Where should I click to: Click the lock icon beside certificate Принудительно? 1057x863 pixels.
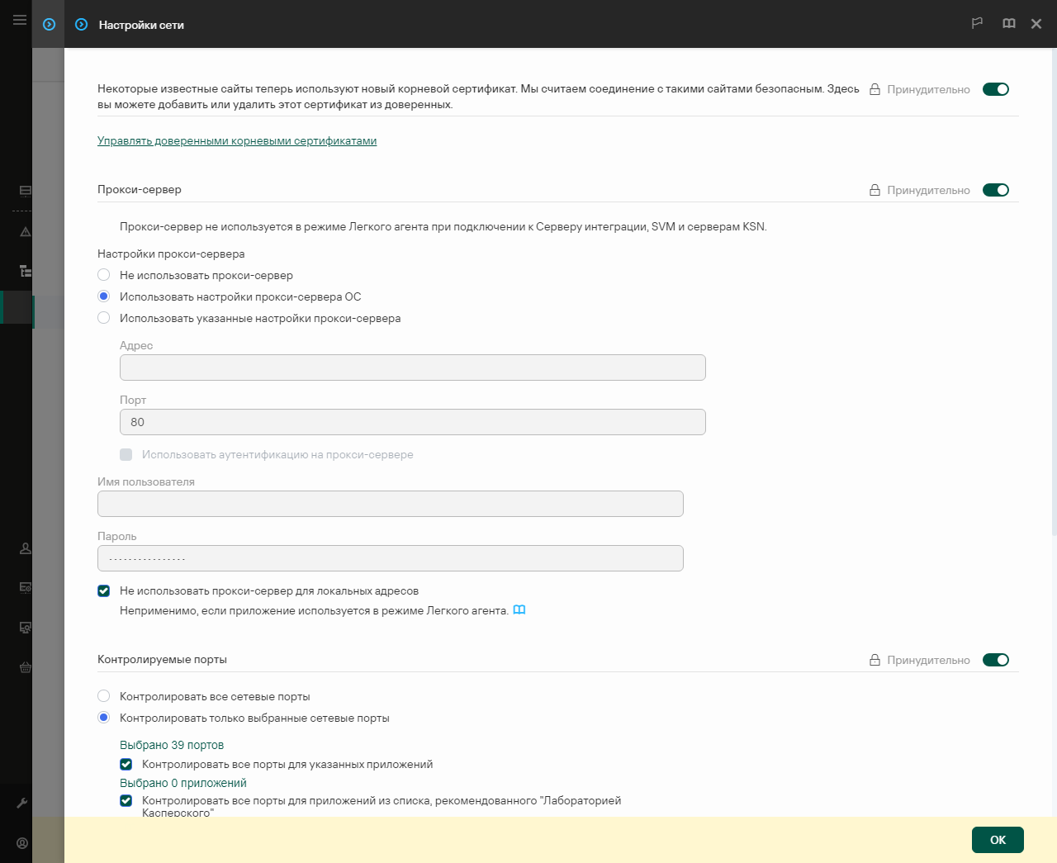click(875, 89)
